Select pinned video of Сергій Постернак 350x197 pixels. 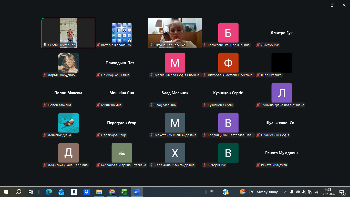68,33
